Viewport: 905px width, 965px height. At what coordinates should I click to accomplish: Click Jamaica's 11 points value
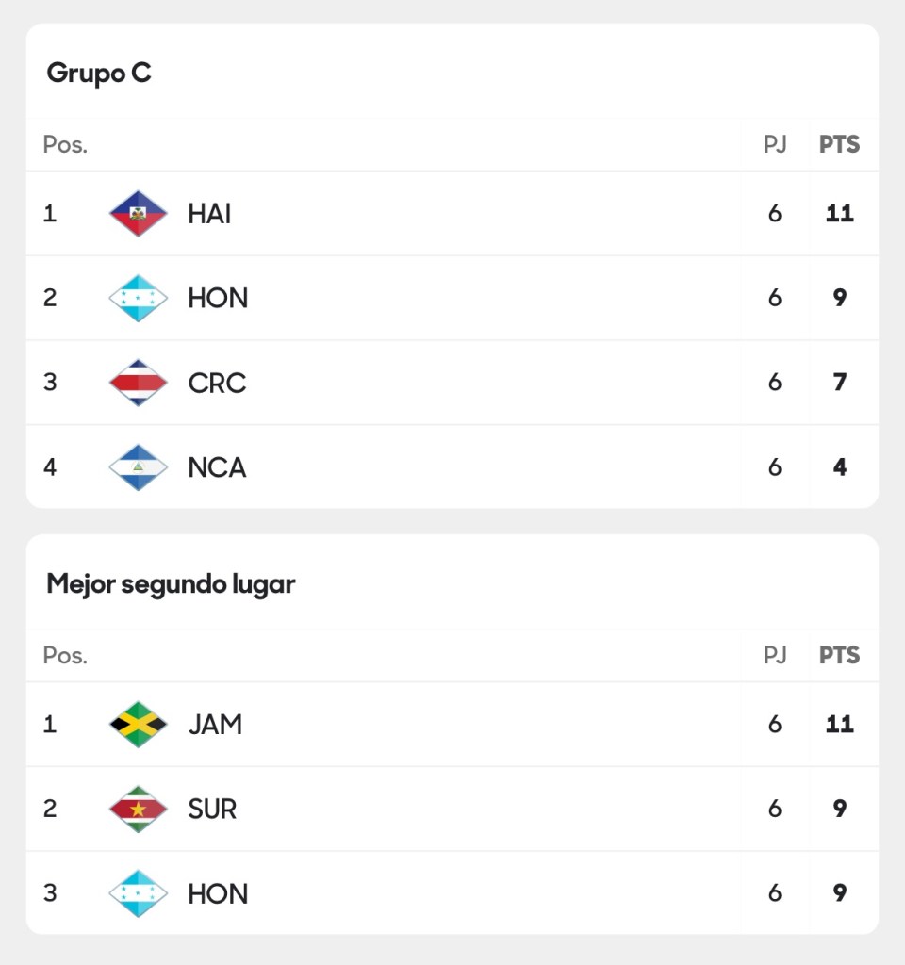click(839, 725)
